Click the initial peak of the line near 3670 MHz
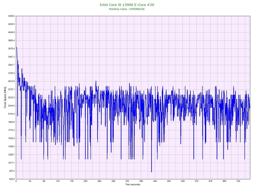 click(x=16, y=48)
